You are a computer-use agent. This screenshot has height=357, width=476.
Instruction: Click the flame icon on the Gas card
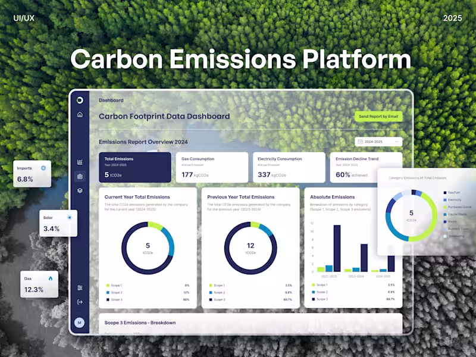tap(51, 278)
